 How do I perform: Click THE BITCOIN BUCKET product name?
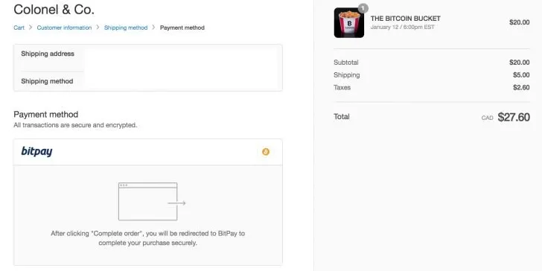(406, 19)
